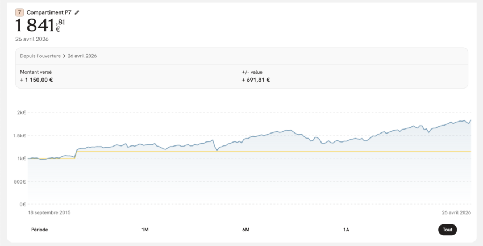Choose the 1A period option
483x246 pixels.
click(346, 230)
